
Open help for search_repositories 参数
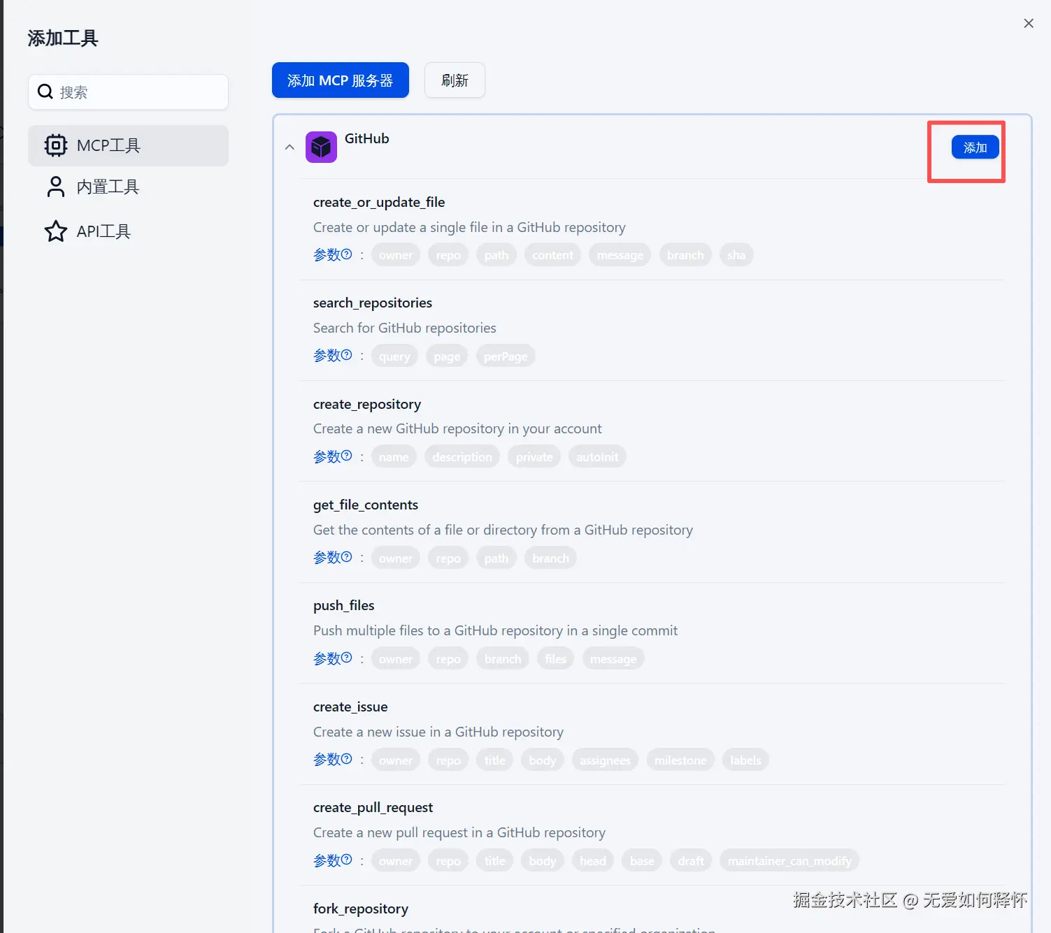click(x=346, y=354)
